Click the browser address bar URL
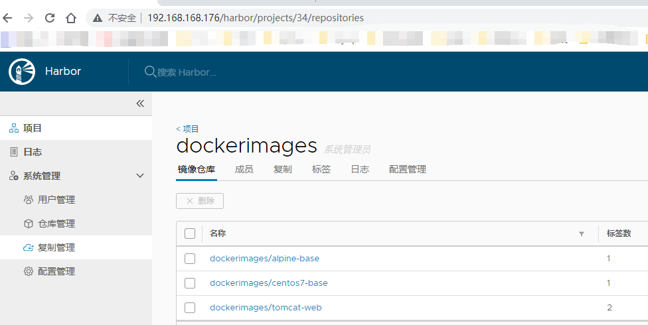Viewport: 648px width, 325px height. click(x=256, y=18)
